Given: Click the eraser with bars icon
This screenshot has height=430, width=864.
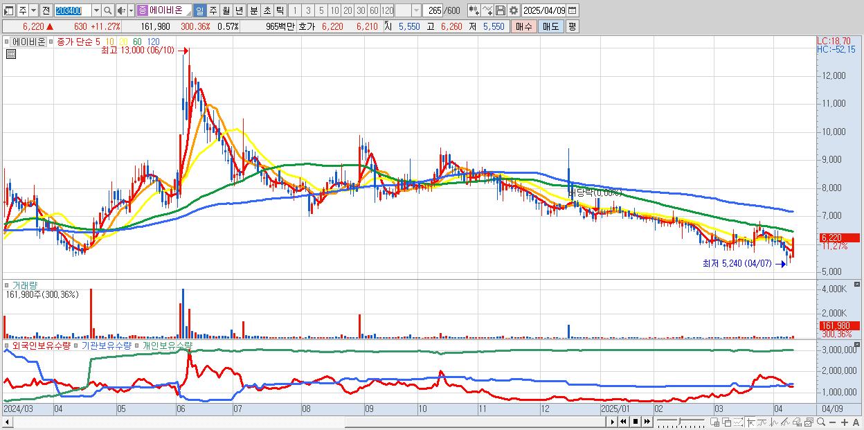Looking at the screenshot, I should click(x=797, y=422).
